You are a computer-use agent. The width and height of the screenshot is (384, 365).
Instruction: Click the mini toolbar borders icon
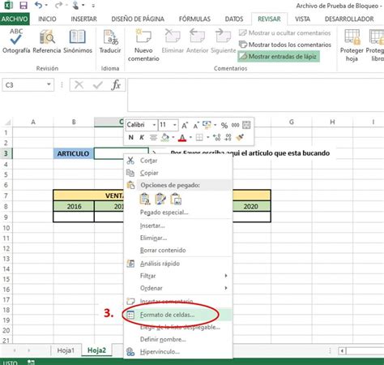(199, 137)
